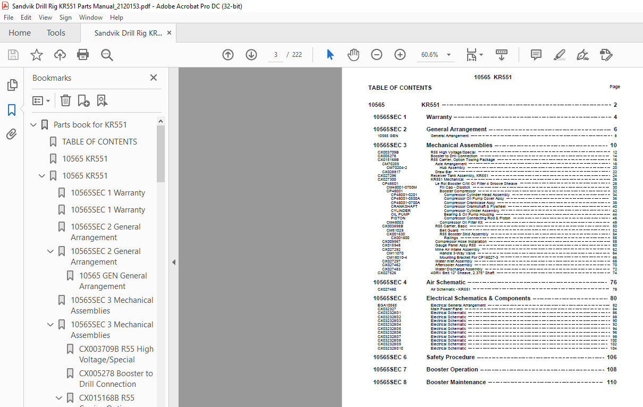This screenshot has height=407, width=643.
Task: Open the Find text search tool
Action: [107, 55]
